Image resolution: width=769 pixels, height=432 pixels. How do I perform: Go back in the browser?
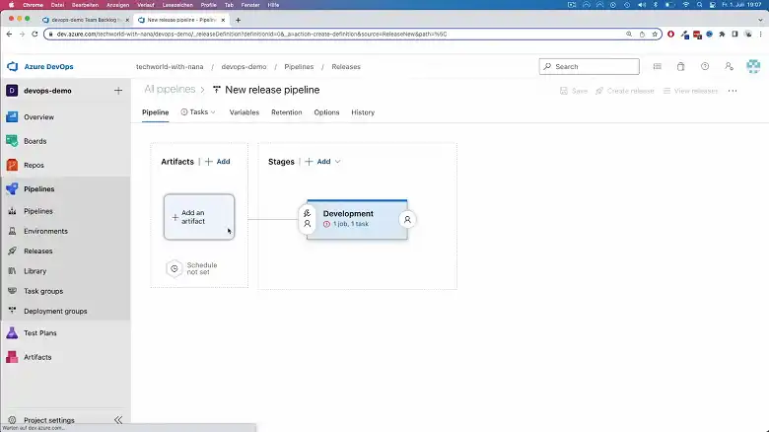click(x=9, y=34)
